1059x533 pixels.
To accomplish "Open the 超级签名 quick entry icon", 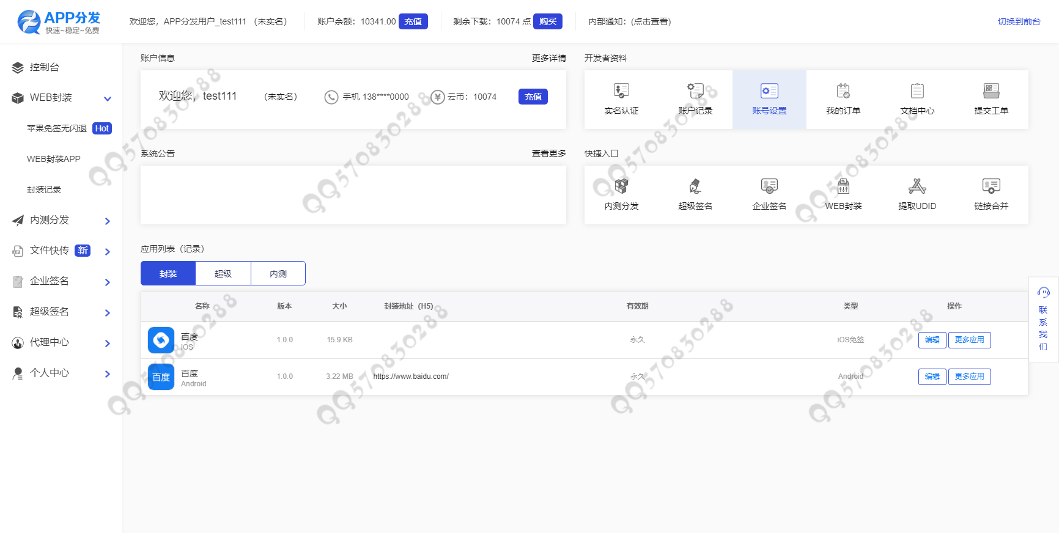I will 695,186.
